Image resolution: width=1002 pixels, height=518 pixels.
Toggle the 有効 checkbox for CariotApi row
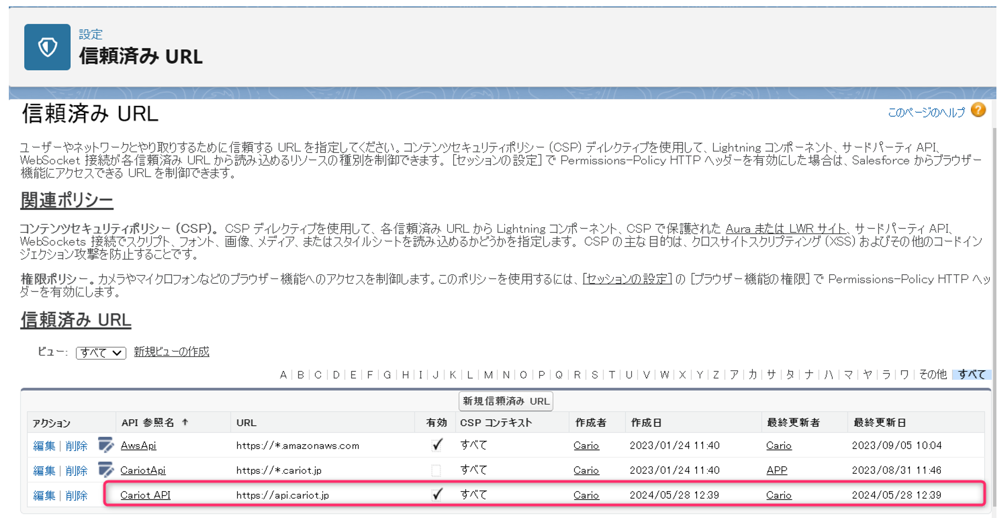436,470
